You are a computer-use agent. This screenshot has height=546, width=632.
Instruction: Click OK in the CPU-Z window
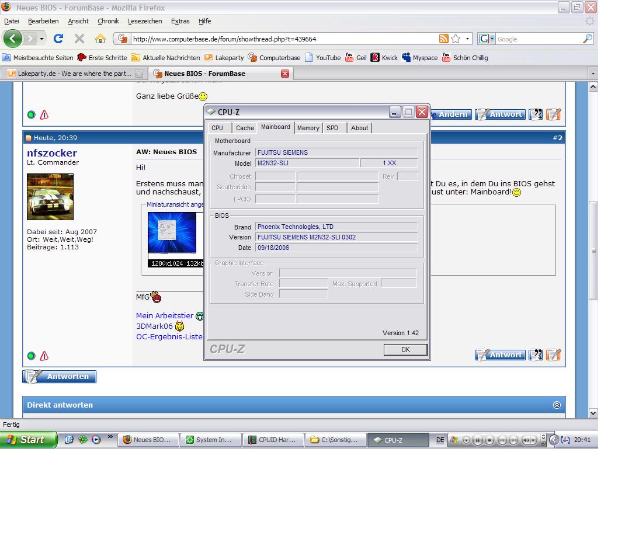405,350
